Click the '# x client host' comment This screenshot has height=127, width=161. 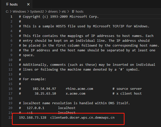point(127,94)
